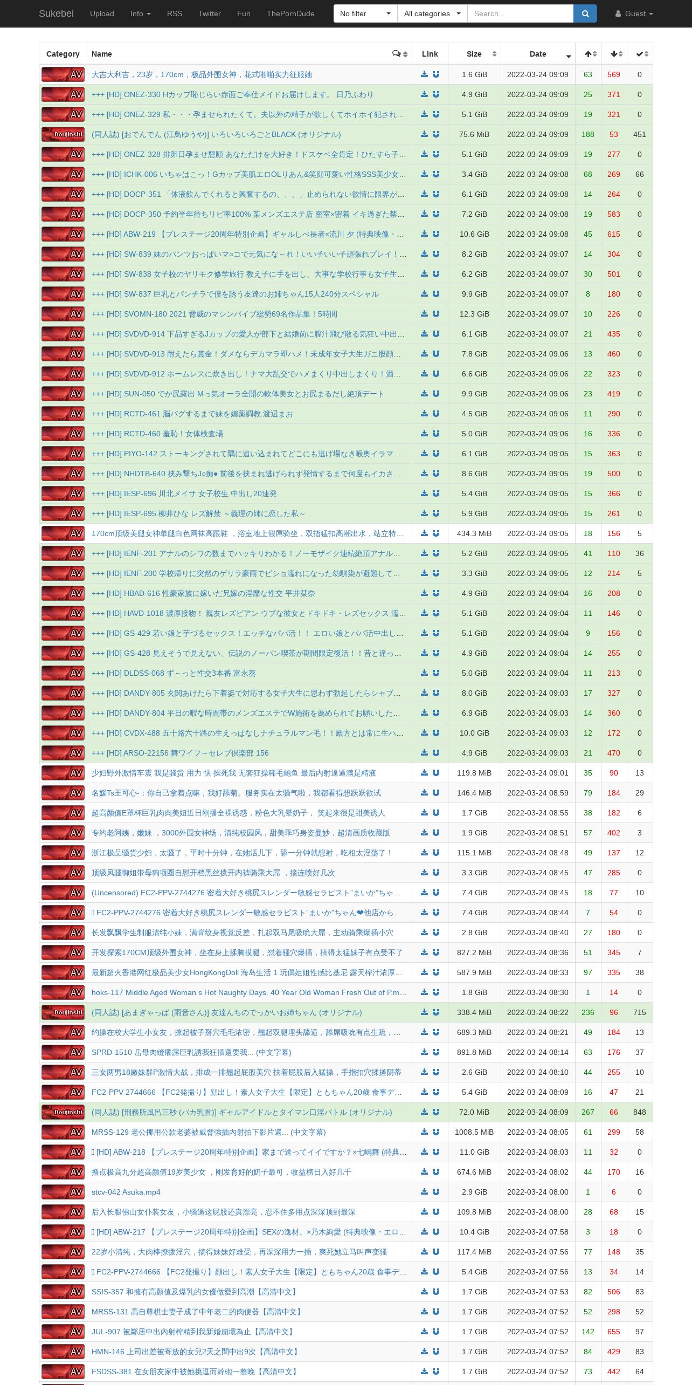
Task: Open the Guest account dropdown
Action: pyautogui.click(x=634, y=13)
